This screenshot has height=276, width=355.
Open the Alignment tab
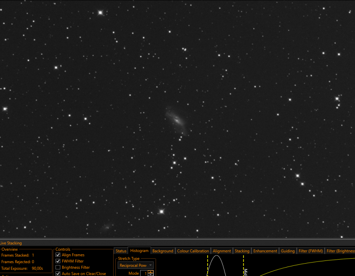coord(221,251)
